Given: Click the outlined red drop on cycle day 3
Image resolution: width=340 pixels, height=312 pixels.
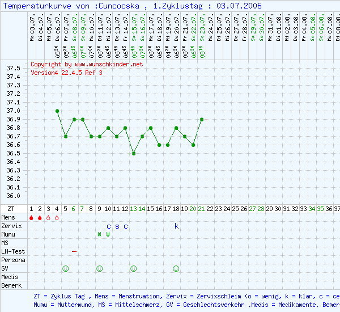Looking at the screenshot, I should [x=49, y=217].
